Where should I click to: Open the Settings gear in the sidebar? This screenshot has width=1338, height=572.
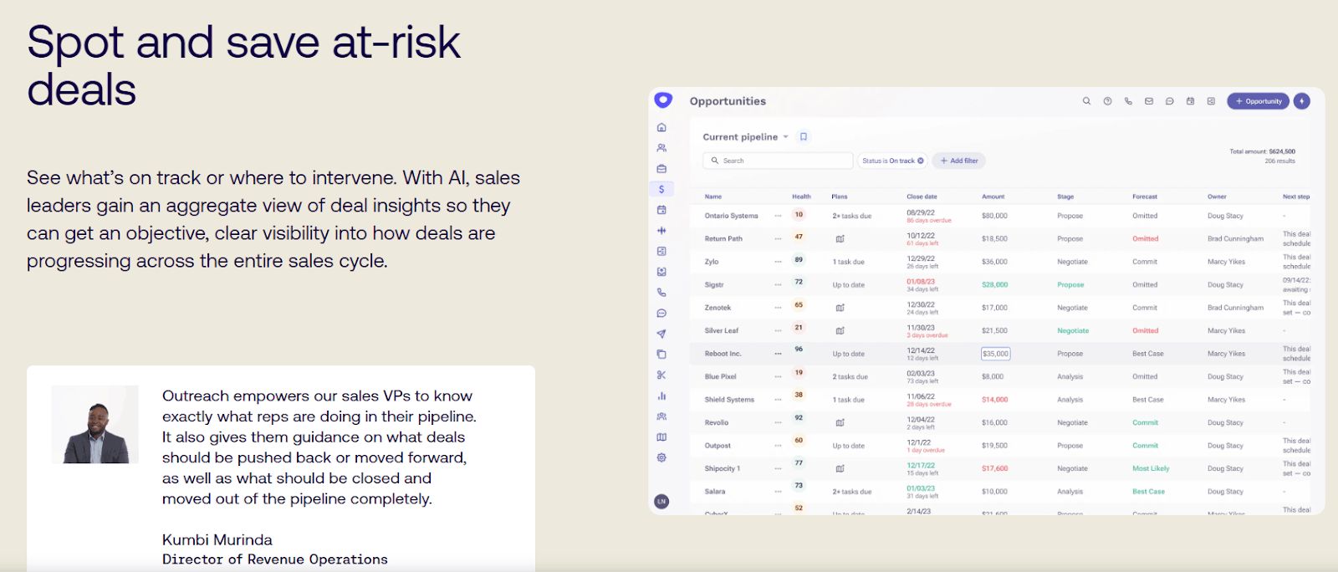coord(661,457)
